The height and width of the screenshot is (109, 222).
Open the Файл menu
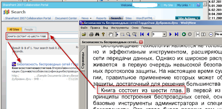(84, 28)
